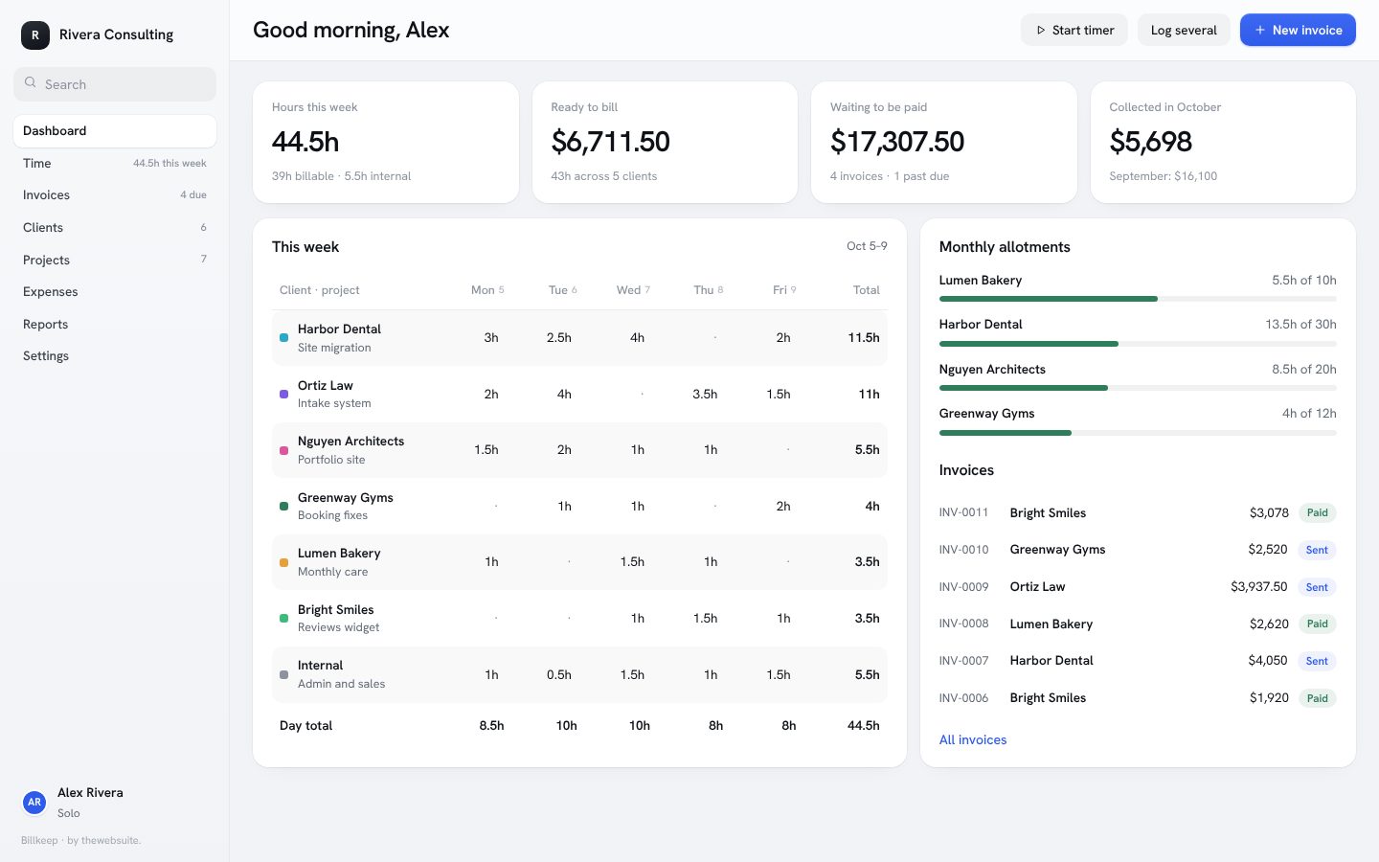Screen dimensions: 1379x862
Task: Open the Waiting to be paid card
Action: click(x=944, y=142)
